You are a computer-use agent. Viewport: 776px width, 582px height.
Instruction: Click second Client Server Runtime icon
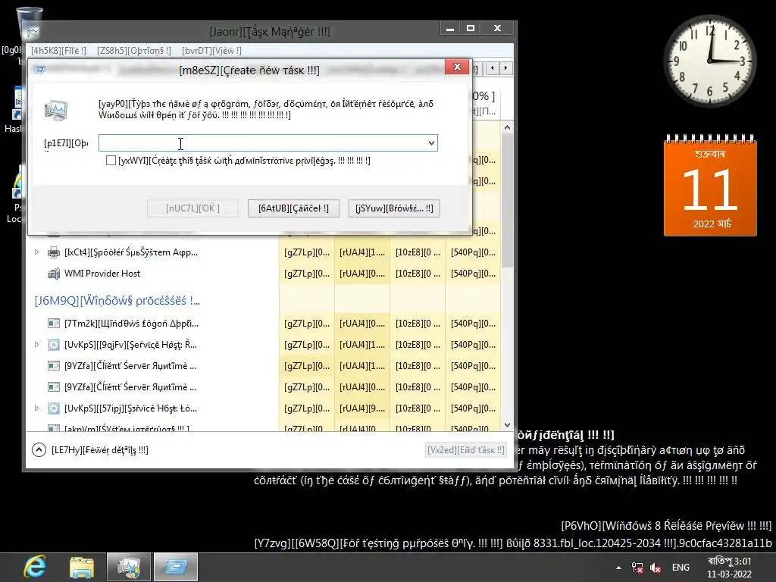pyautogui.click(x=54, y=387)
